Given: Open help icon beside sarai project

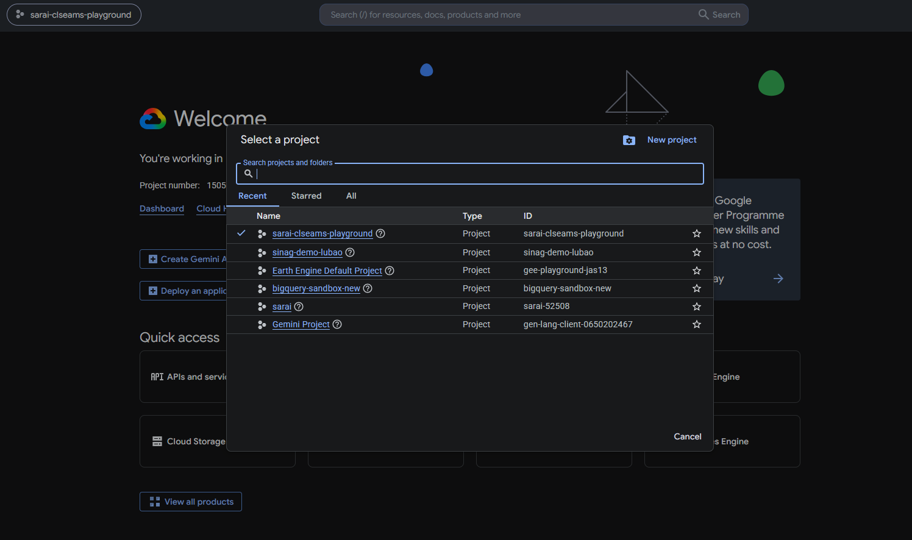Looking at the screenshot, I should tap(299, 307).
